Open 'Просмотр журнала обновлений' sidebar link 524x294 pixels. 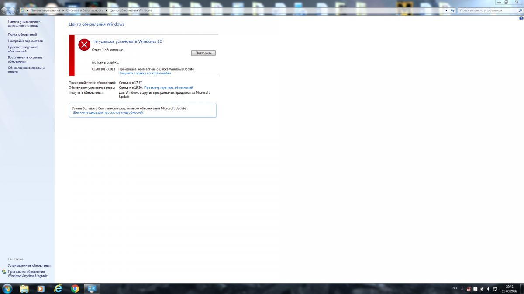[x=23, y=49]
